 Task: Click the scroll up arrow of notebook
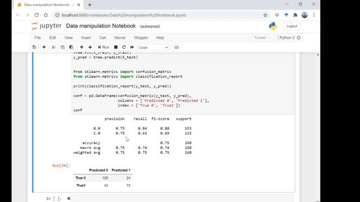click(318, 55)
